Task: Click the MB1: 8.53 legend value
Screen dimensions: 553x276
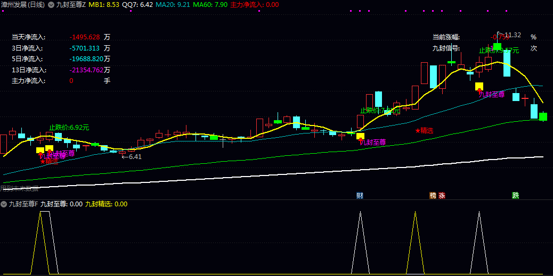Action: (x=104, y=5)
